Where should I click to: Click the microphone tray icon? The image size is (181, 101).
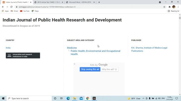[x=150, y=98]
